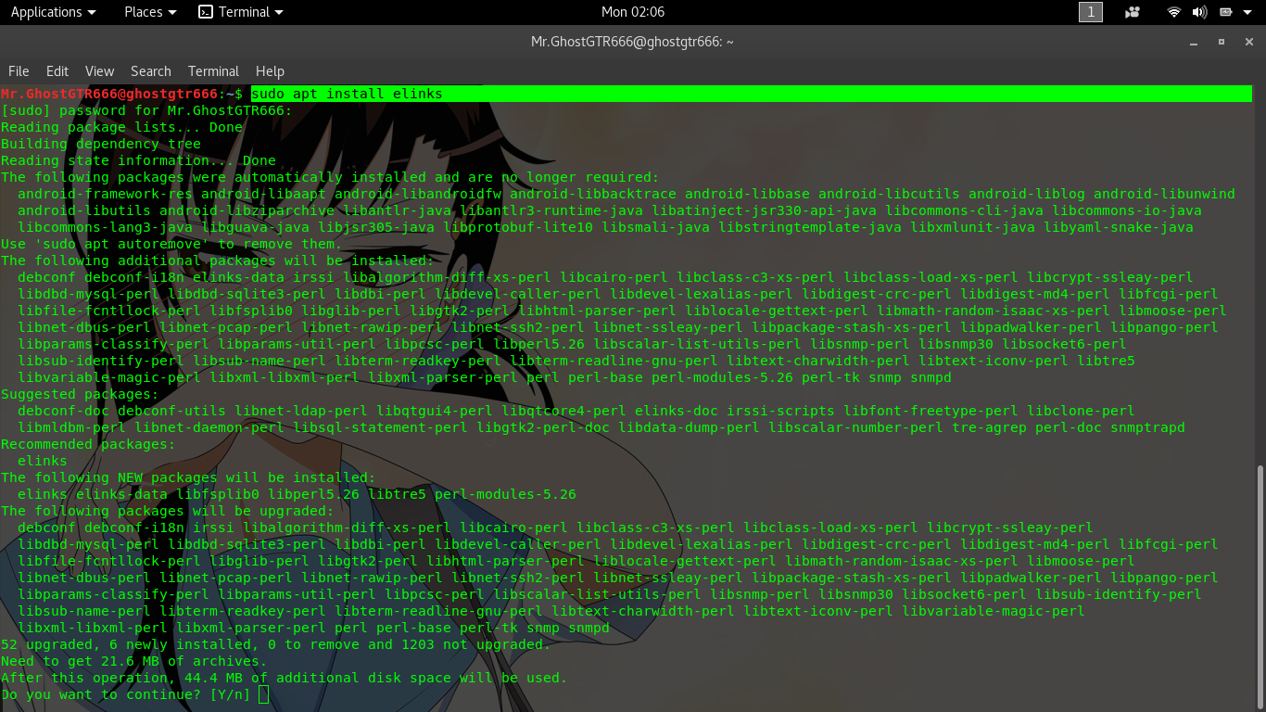Click the Mon 02:06 clock
The width and height of the screenshot is (1266, 712).
click(x=633, y=12)
